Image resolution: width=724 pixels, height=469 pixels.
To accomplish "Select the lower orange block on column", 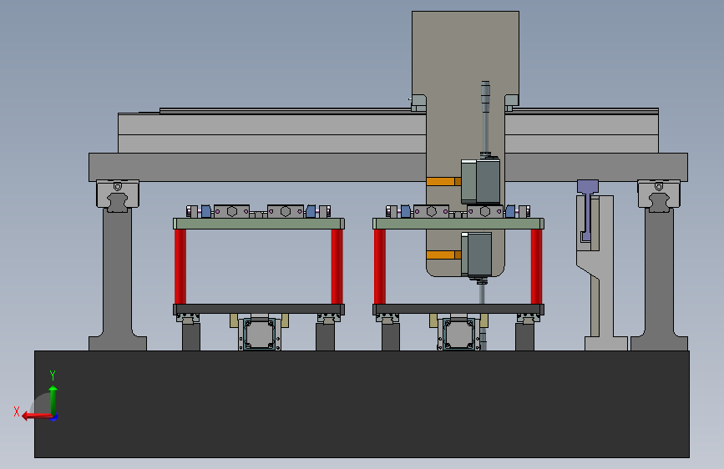I will 443,255.
